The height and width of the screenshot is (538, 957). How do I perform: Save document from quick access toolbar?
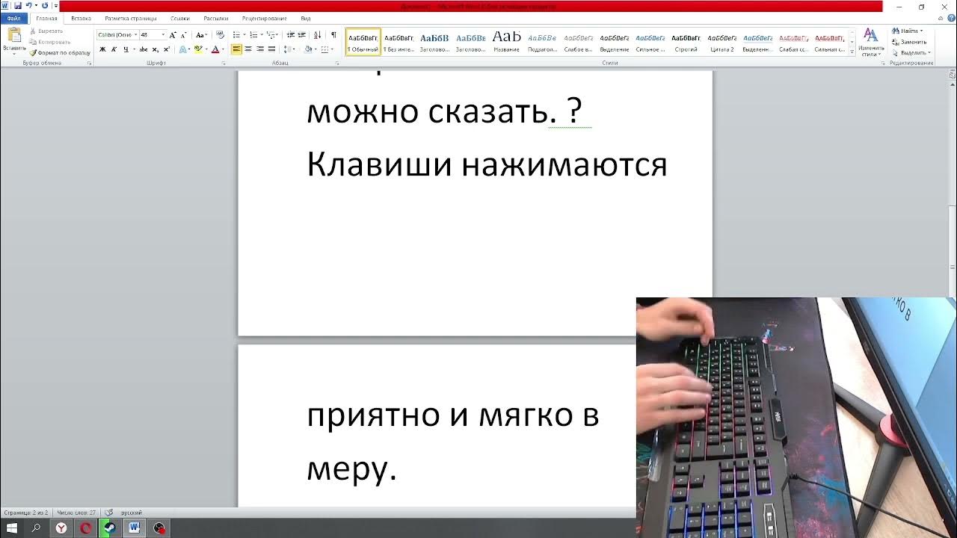pos(17,6)
